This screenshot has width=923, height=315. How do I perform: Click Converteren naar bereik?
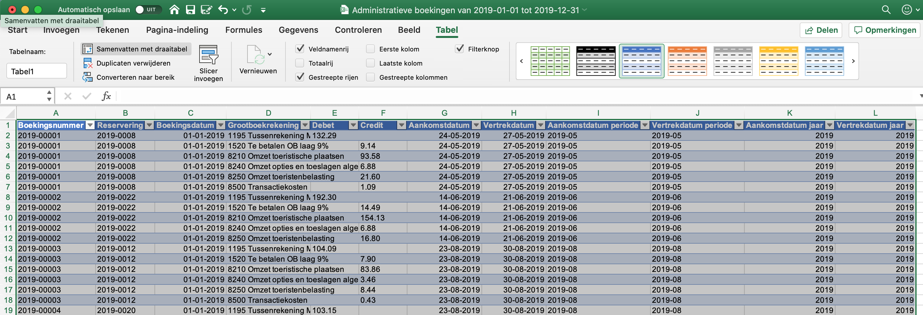129,77
